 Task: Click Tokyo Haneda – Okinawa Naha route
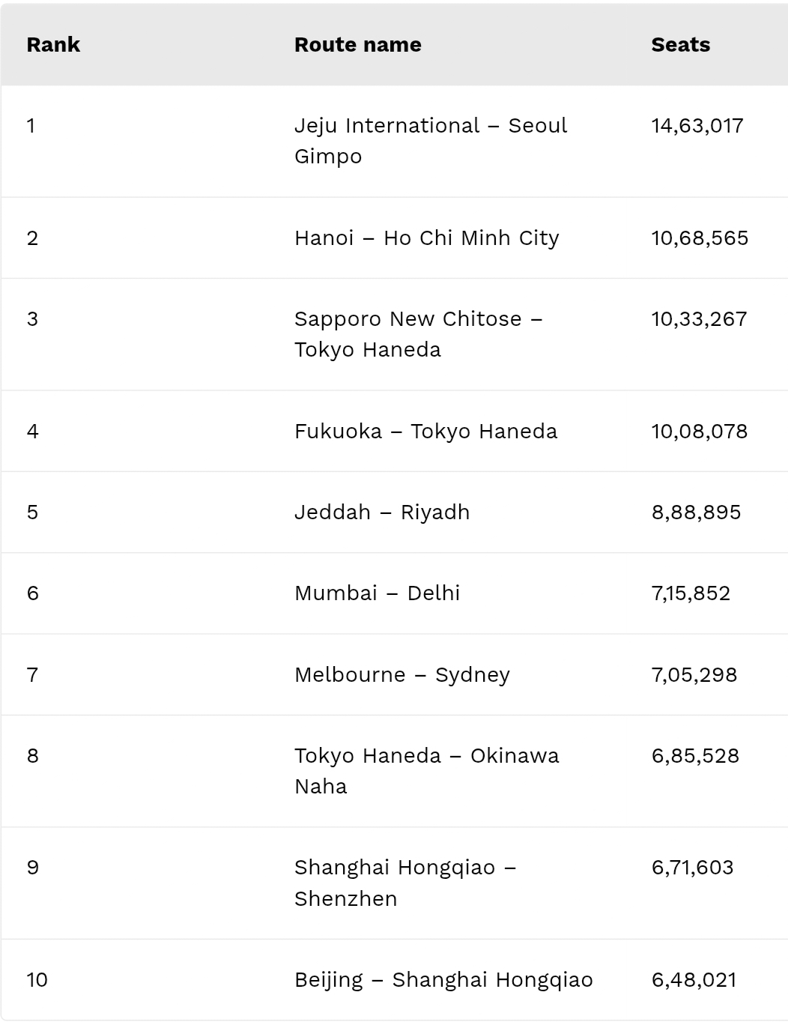coord(426,771)
